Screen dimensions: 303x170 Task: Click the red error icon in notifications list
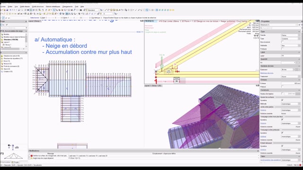point(32,156)
